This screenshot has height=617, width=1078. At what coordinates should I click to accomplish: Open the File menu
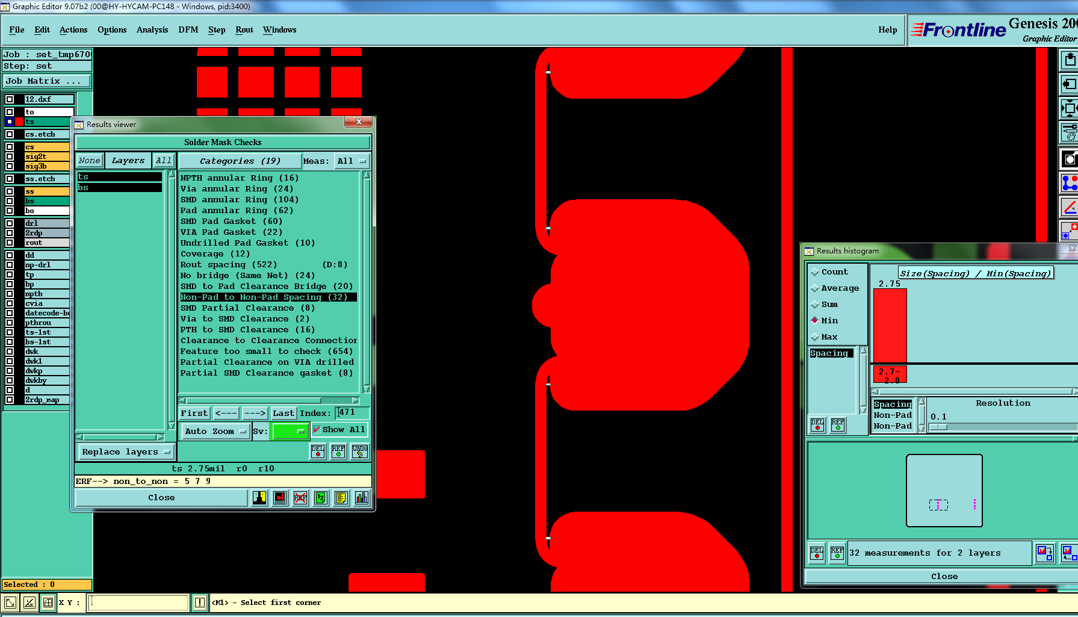coord(17,29)
